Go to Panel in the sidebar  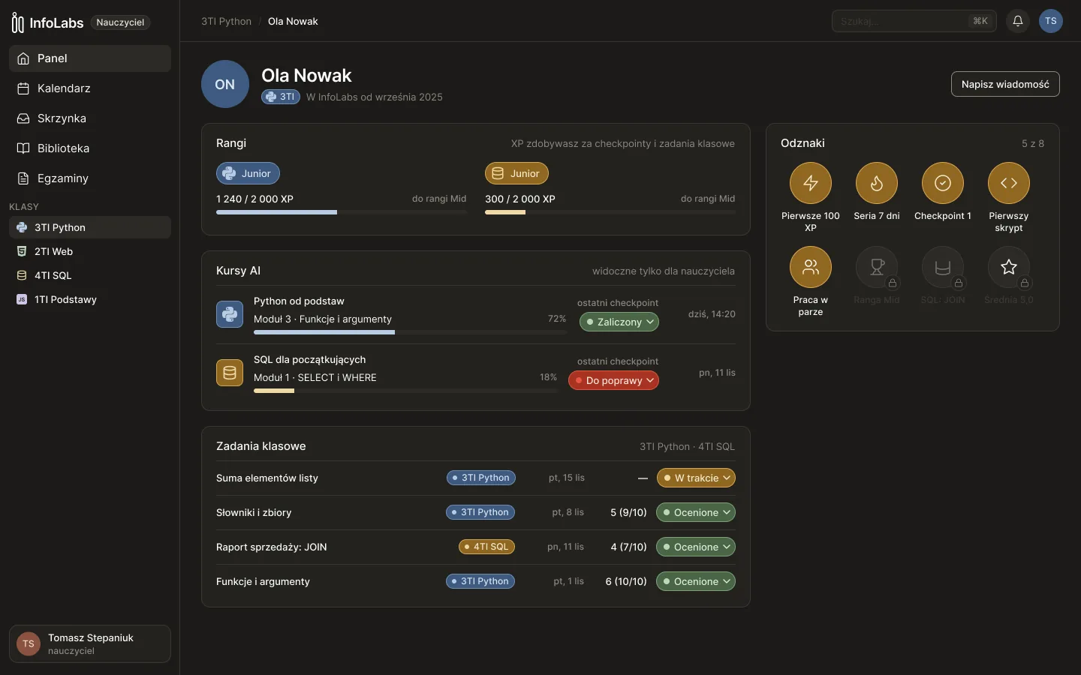(90, 58)
